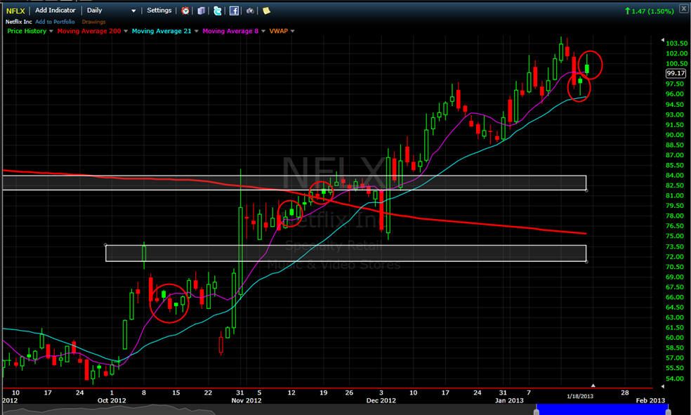Click the Jan 2013 time axis label

pos(509,400)
